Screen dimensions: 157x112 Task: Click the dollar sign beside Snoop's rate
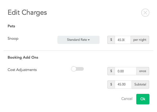point(111,40)
